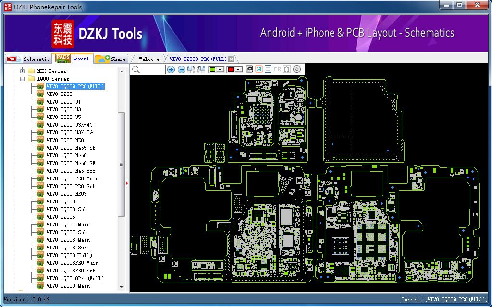Open VIVO IQOO9 Main layout
This screenshot has height=307, width=492.
coord(68,286)
